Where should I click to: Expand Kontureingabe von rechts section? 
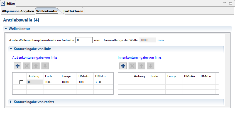click(x=11, y=102)
